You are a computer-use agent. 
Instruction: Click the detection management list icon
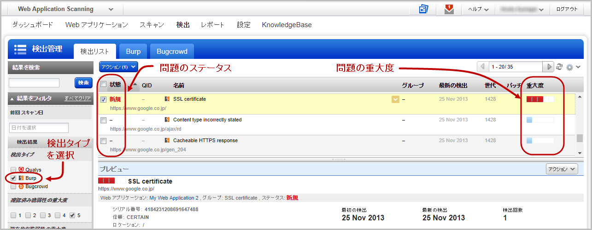pyautogui.click(x=20, y=49)
